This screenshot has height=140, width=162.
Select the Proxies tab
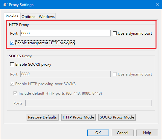coord(12,16)
